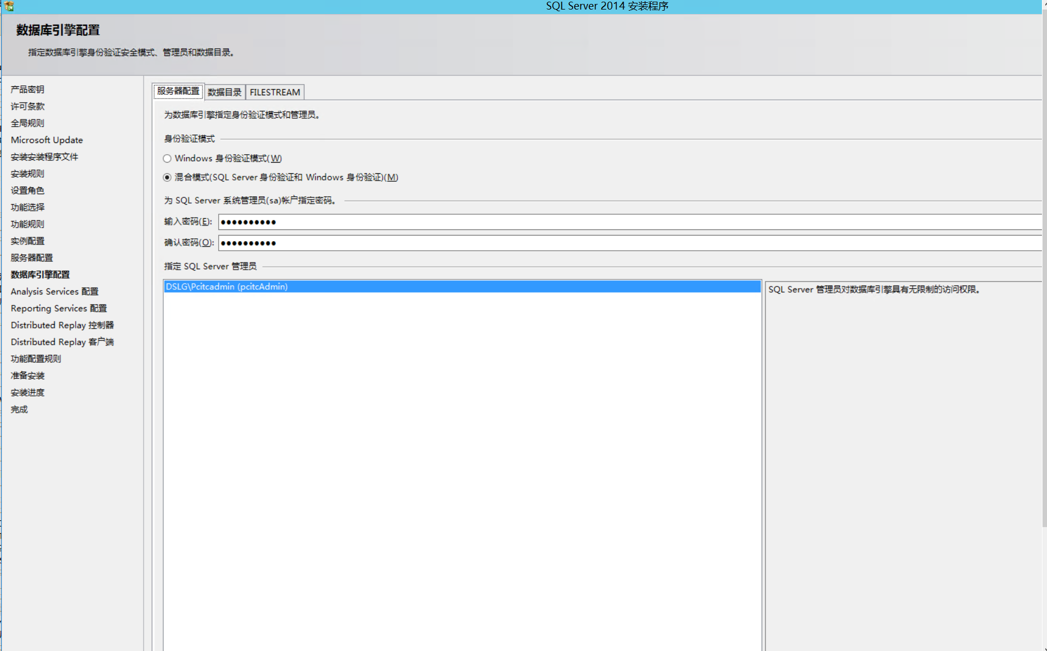
Task: Click 数据库引擎配置 step in sidebar
Action: point(40,274)
